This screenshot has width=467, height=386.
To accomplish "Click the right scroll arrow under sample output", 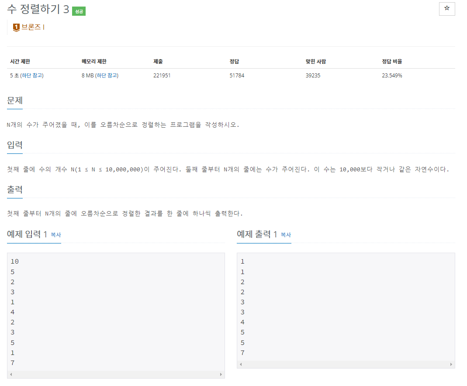I will 451,364.
